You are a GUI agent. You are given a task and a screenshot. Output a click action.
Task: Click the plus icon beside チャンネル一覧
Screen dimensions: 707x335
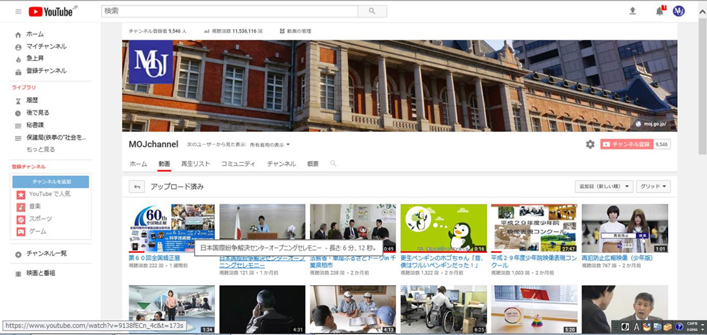[18, 254]
